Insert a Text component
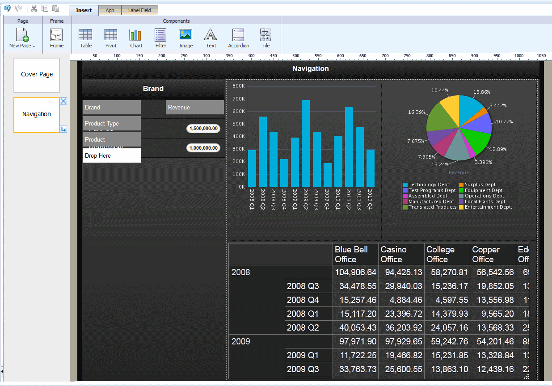 point(211,38)
